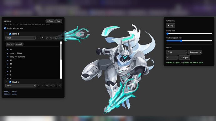Click the slot list scrollbar up arrow
This screenshot has height=121, width=216.
[61, 43]
